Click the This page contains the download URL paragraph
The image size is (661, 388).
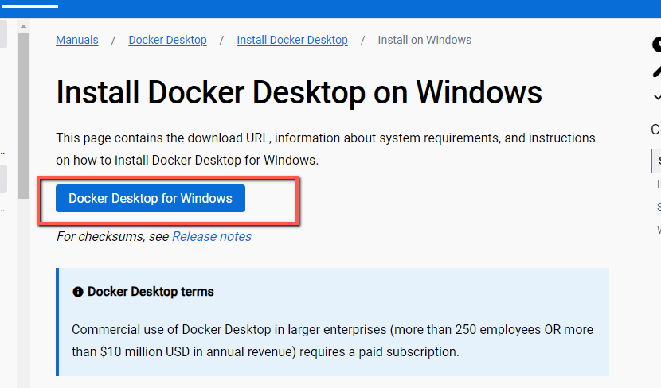326,149
